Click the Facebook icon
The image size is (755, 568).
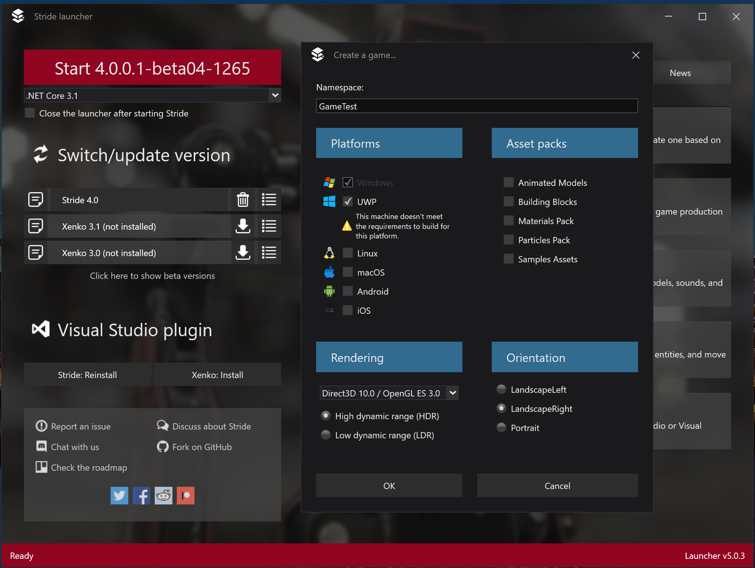[x=141, y=496]
